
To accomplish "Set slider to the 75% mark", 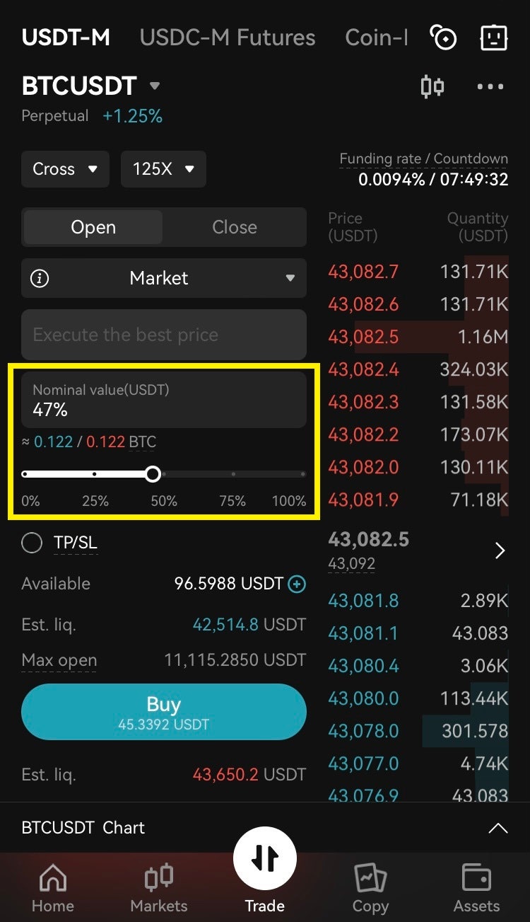I will point(233,474).
